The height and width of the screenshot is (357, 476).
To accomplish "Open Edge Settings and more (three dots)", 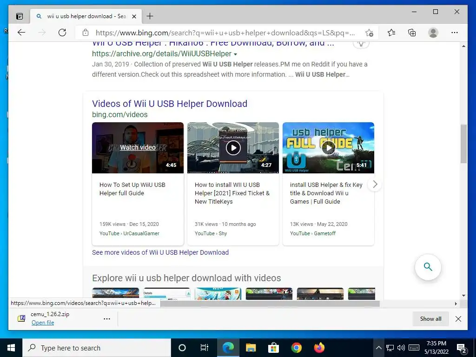I will pyautogui.click(x=455, y=33).
